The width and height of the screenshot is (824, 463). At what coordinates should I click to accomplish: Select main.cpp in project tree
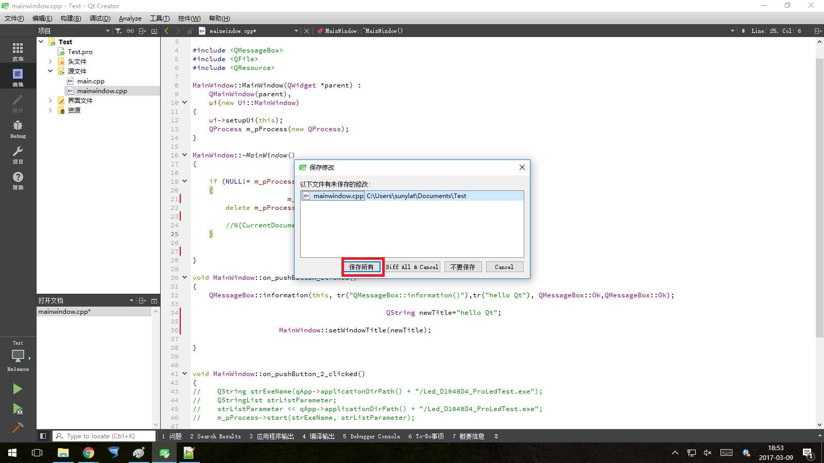(x=91, y=81)
